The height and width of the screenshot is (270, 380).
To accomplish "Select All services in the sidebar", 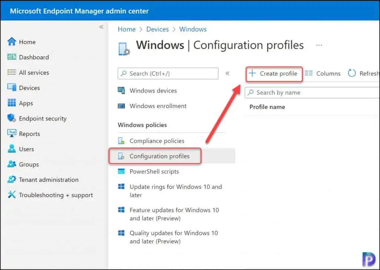I will (34, 72).
